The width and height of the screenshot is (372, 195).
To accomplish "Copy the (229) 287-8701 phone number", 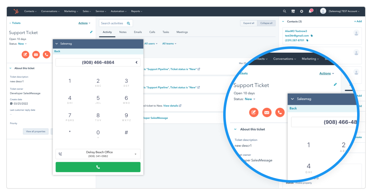I will (x=307, y=40).
